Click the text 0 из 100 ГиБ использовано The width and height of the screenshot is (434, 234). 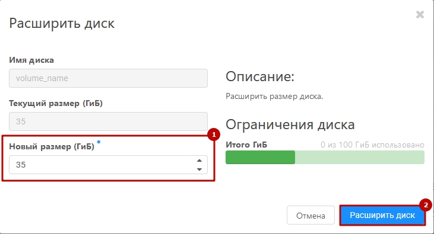(372, 145)
